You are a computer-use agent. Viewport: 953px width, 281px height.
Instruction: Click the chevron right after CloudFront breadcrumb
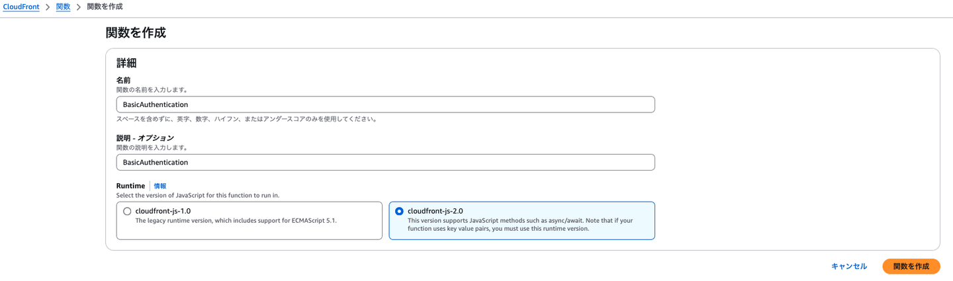48,7
